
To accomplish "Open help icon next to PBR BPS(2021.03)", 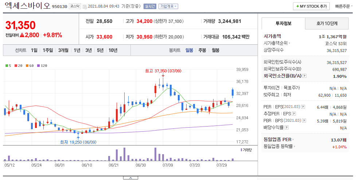I will pyautogui.click(x=304, y=121).
